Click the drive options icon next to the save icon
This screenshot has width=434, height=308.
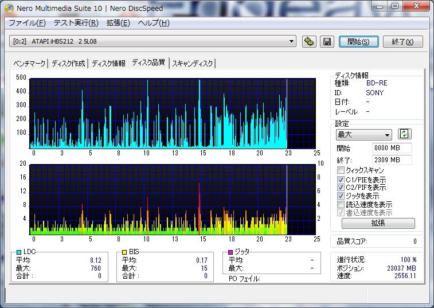coord(309,42)
